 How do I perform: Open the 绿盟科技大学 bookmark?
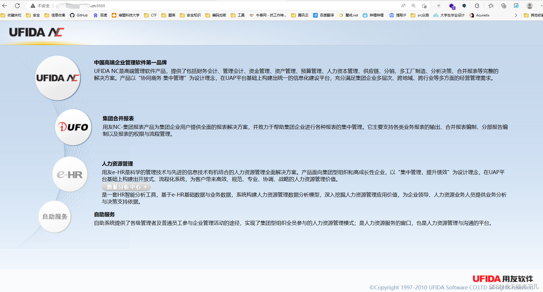(x=126, y=15)
